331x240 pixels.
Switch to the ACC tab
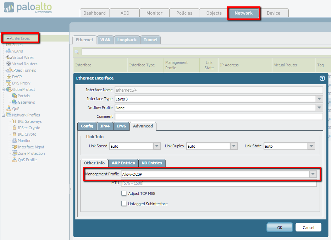[x=125, y=13]
